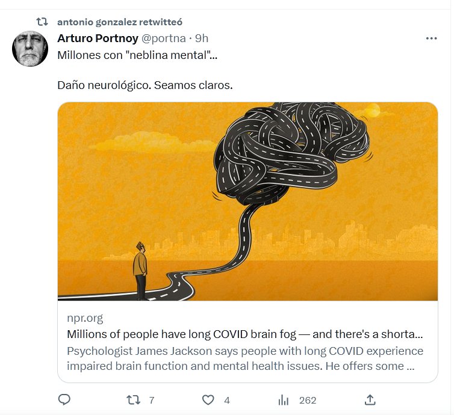Image resolution: width=454 pixels, height=415 pixels.
Task: Open the three-dot more options menu
Action: (x=431, y=38)
